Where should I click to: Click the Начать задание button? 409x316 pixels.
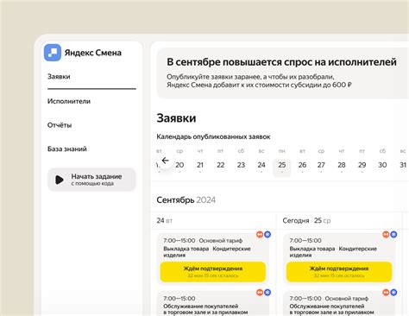coord(91,180)
